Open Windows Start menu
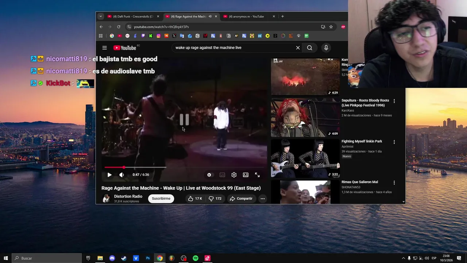The image size is (467, 263). click(6, 258)
